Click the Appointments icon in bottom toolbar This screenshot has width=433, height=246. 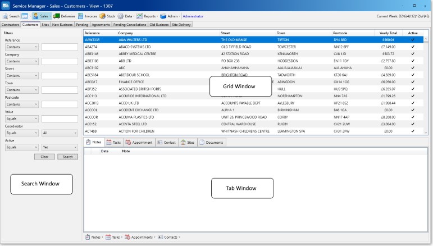127,237
